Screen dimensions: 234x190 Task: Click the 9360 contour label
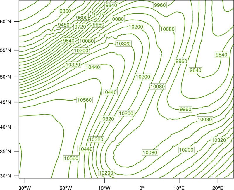tap(65, 11)
